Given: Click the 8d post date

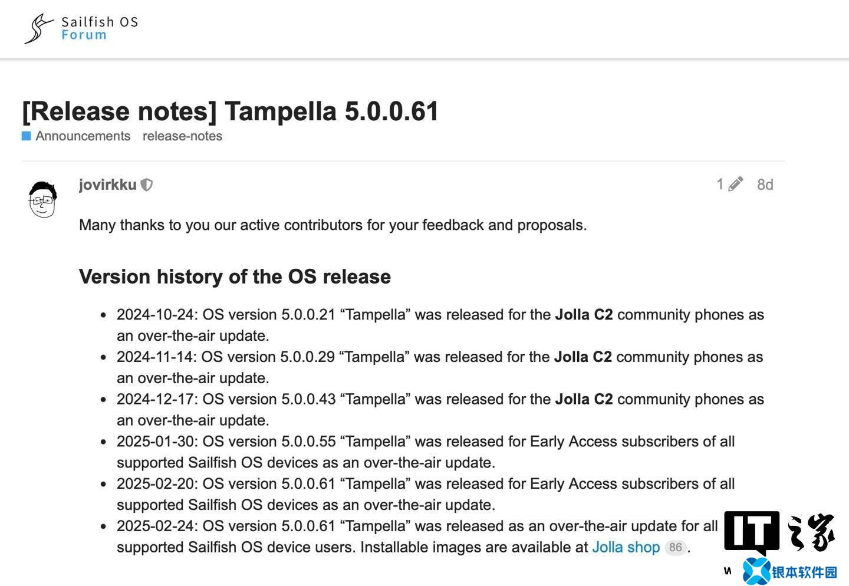Looking at the screenshot, I should [x=765, y=185].
